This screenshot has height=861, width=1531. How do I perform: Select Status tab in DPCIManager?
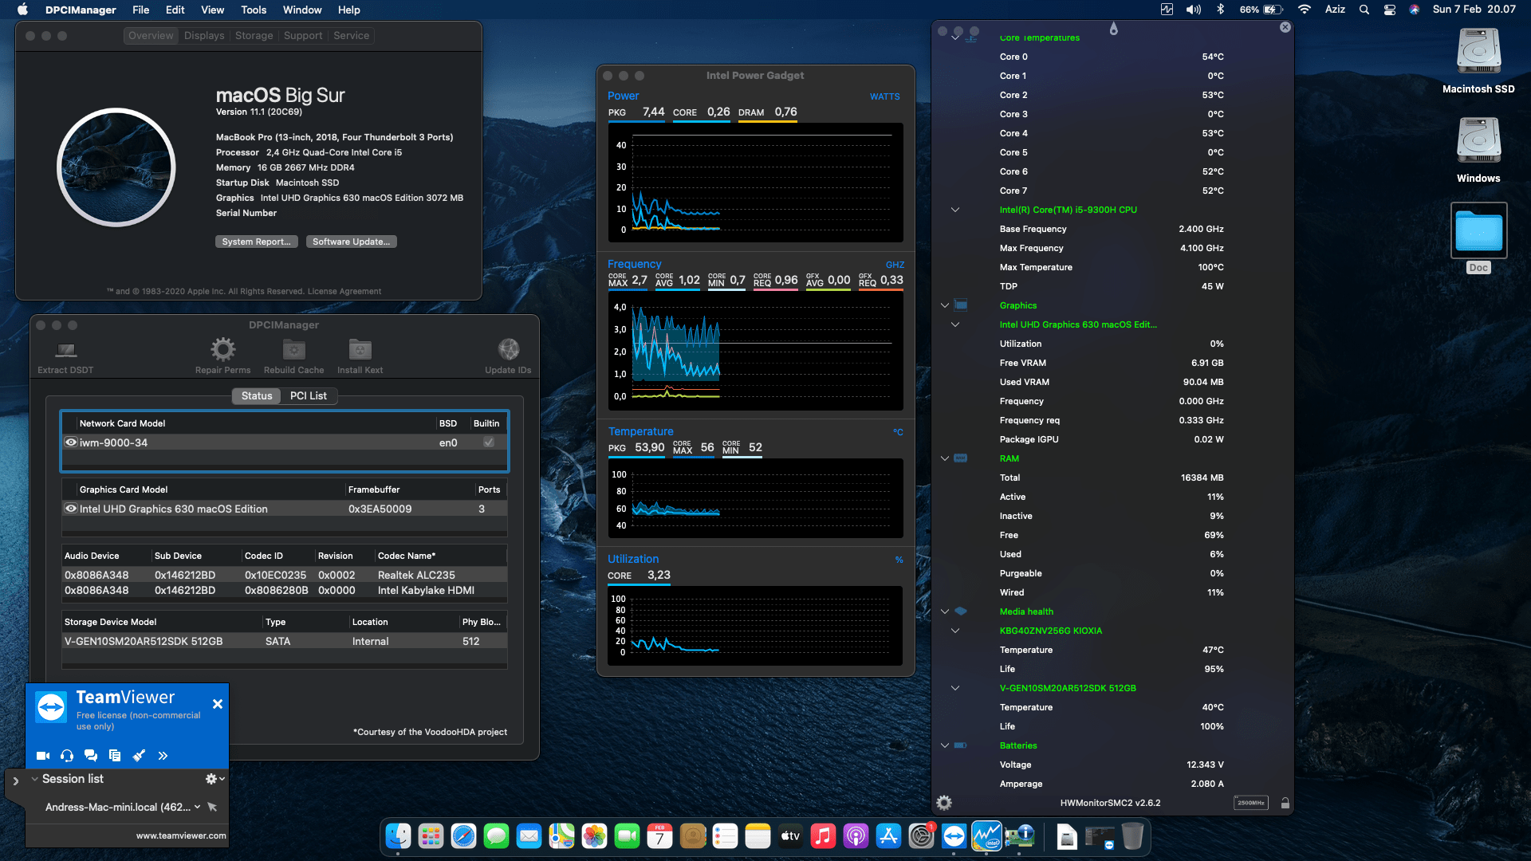click(257, 395)
